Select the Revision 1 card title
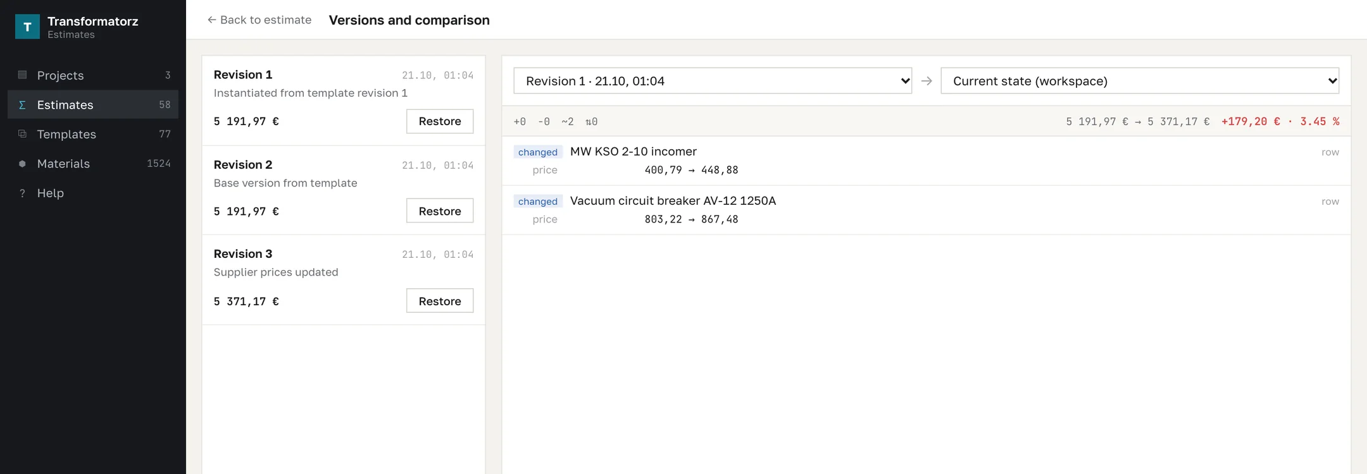The width and height of the screenshot is (1367, 474). coord(243,75)
